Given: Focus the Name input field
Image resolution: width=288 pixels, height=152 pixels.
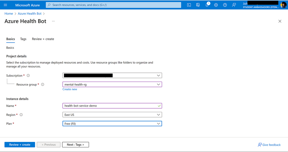Looking at the screenshot, I should (x=112, y=106).
